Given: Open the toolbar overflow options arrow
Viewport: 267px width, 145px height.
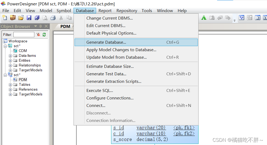Looking at the screenshot, I should pyautogui.click(x=234, y=20).
